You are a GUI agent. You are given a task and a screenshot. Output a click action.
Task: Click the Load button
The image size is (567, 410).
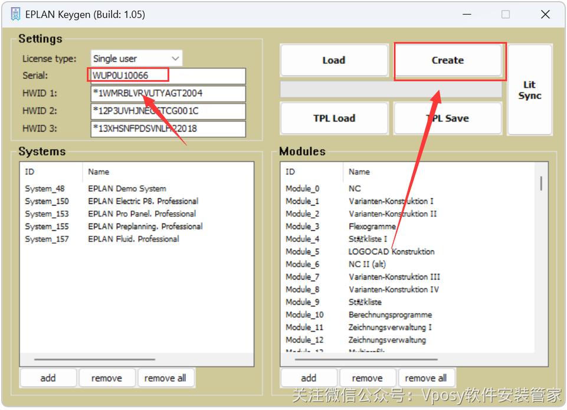tap(334, 60)
